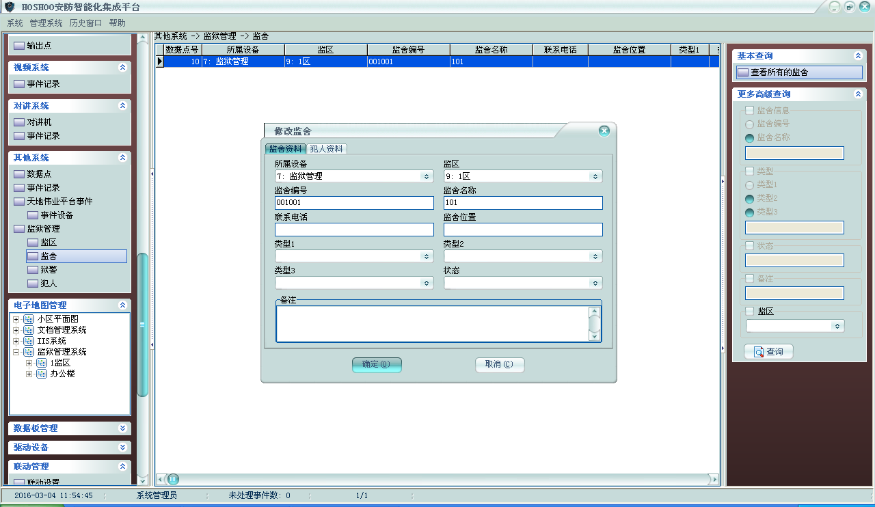Expand the 1监区 tree node
Screen dimensions: 875x507
point(29,363)
